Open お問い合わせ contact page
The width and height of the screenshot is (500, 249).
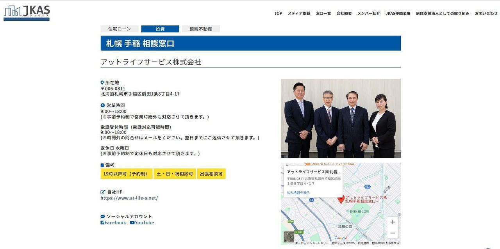[x=486, y=13]
